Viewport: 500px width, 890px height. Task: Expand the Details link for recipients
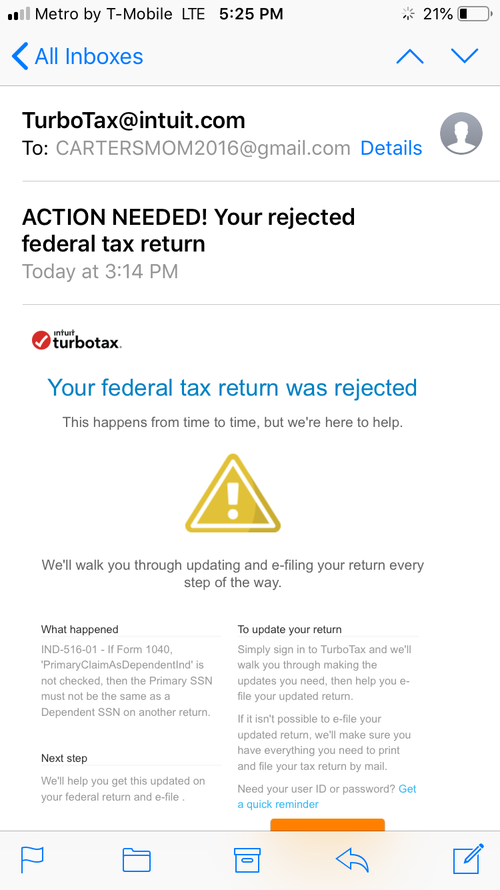(x=391, y=148)
